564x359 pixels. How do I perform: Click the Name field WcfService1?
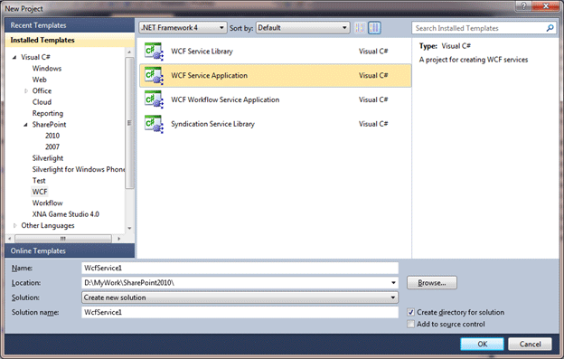click(240, 268)
